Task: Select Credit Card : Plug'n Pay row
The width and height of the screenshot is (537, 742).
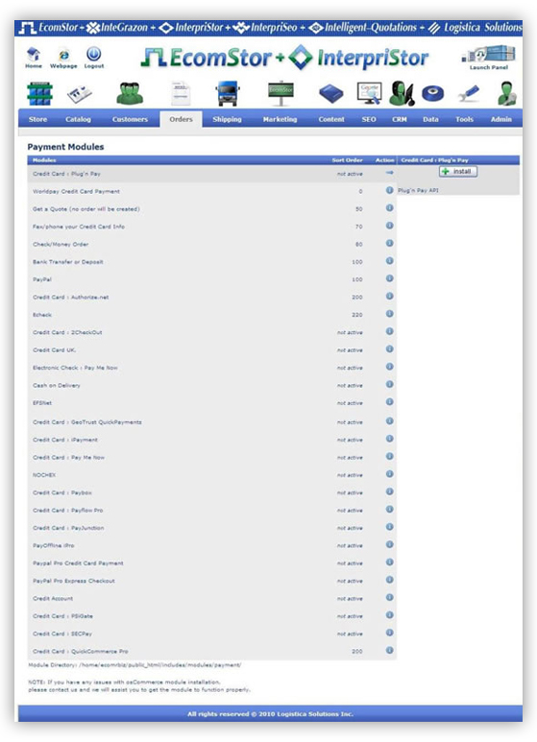Action: coord(211,174)
